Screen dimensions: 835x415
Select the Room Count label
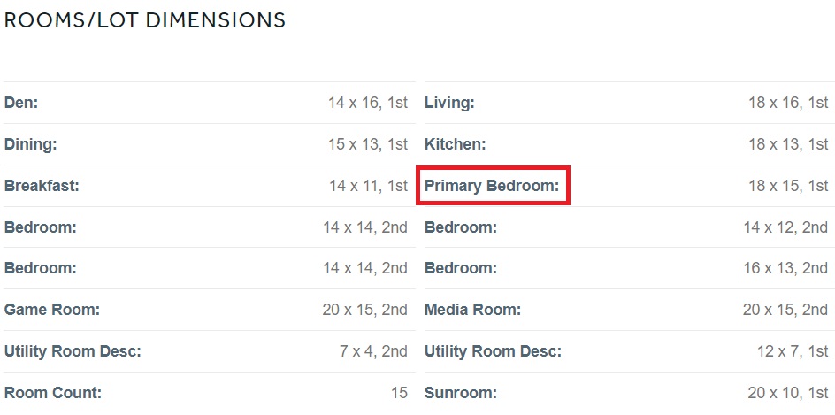click(x=53, y=393)
